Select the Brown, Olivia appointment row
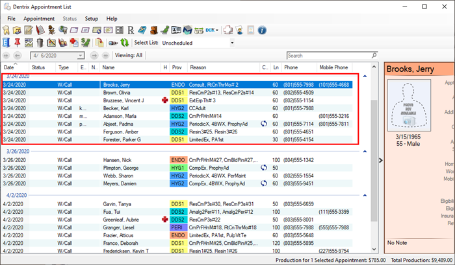This screenshot has width=455, height=265. (x=177, y=93)
